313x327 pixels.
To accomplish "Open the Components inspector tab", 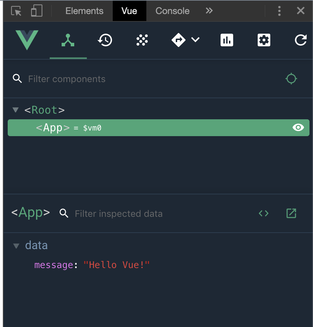I will 68,40.
